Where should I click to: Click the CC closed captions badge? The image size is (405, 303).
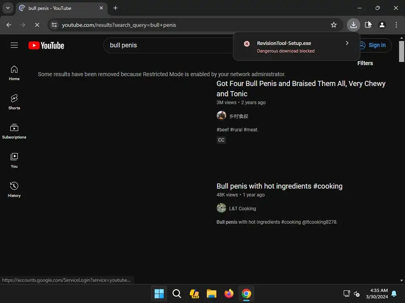point(221,140)
